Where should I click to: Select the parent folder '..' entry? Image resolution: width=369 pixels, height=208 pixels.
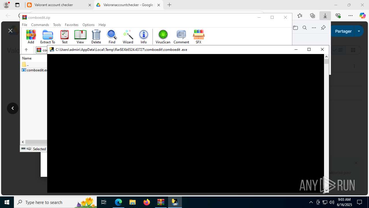pos(27,64)
